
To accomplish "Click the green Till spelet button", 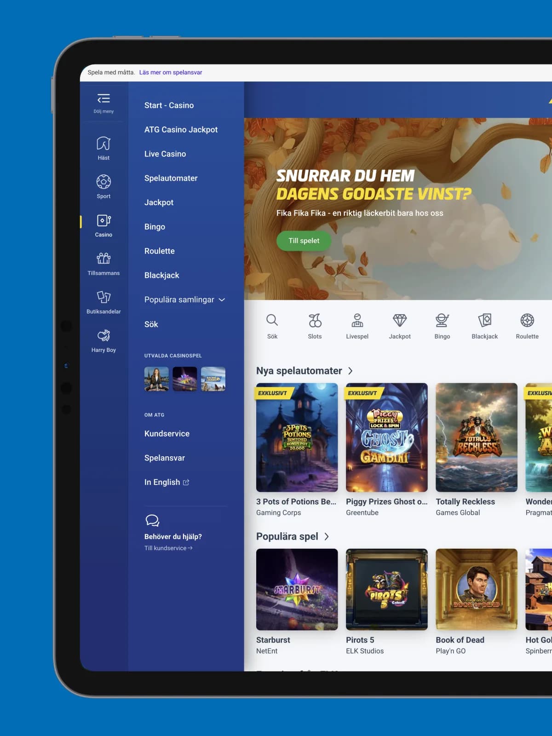I will (x=304, y=241).
